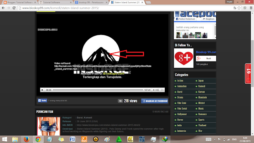Switch to bioskop 99 Penelusuran tab
Viewport: 254px width, 143px height.
click(91, 2)
